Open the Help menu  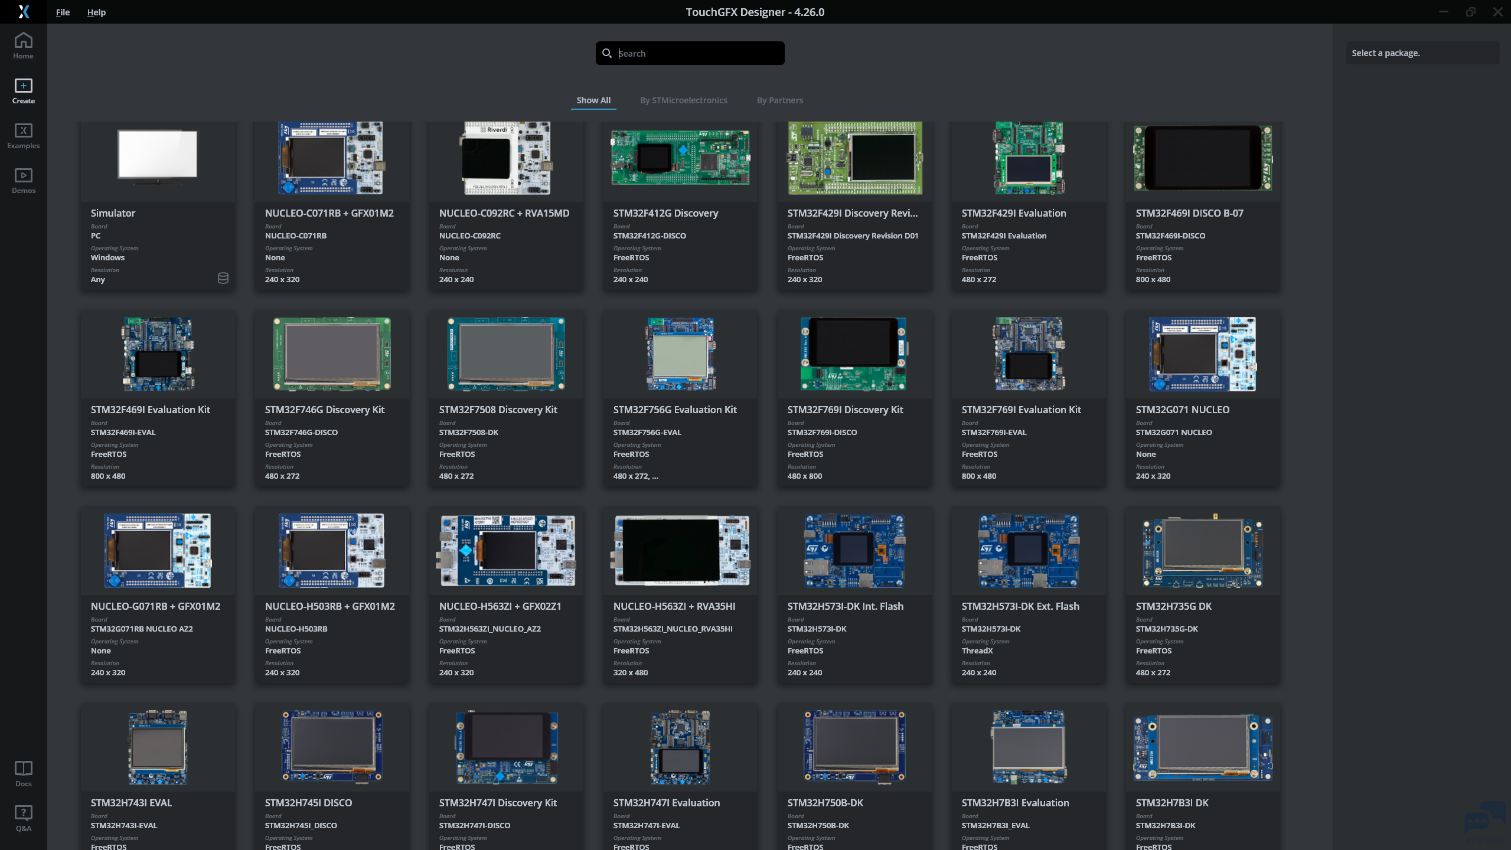coord(96,12)
